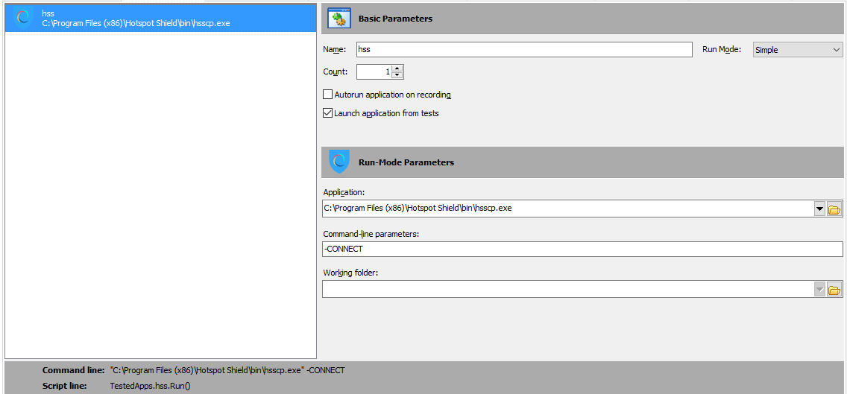Click the TestedApps.hss.Run() script line
Image resolution: width=847 pixels, height=394 pixels.
pyautogui.click(x=150, y=386)
